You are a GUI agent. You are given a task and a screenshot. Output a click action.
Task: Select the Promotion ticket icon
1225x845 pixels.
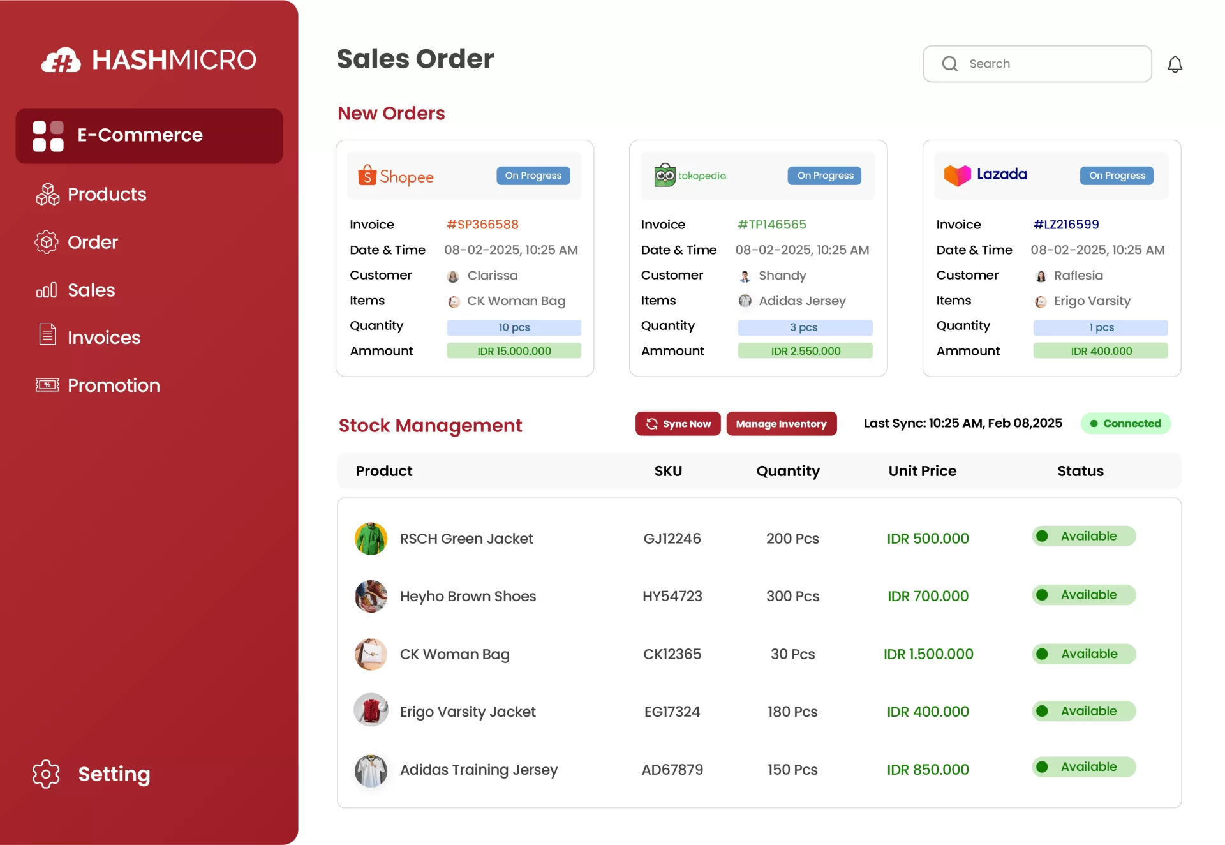pyautogui.click(x=47, y=385)
